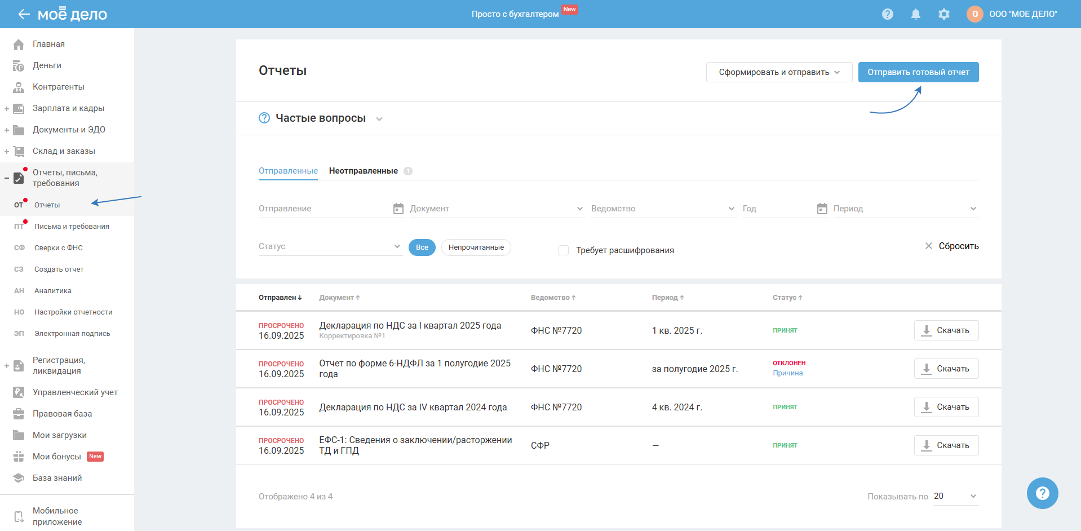Click the calendar icon beside Отправление field

pos(398,209)
